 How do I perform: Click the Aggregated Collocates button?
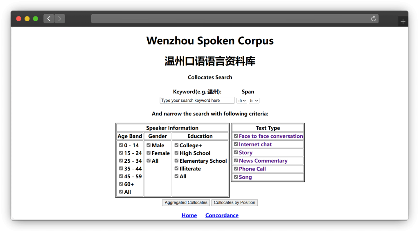click(186, 202)
